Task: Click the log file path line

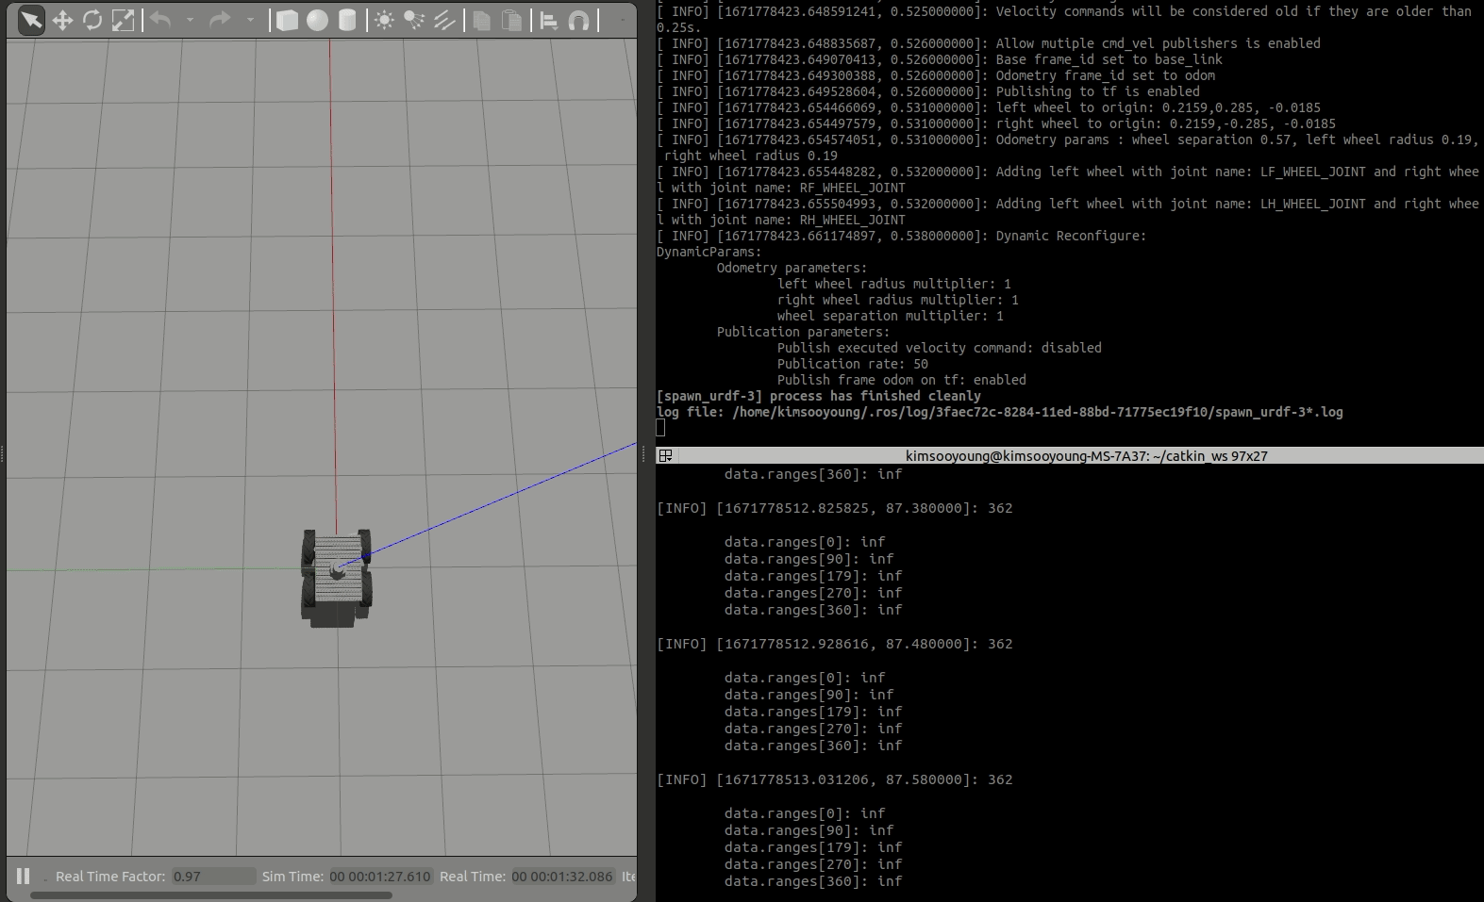Action: click(x=1000, y=412)
